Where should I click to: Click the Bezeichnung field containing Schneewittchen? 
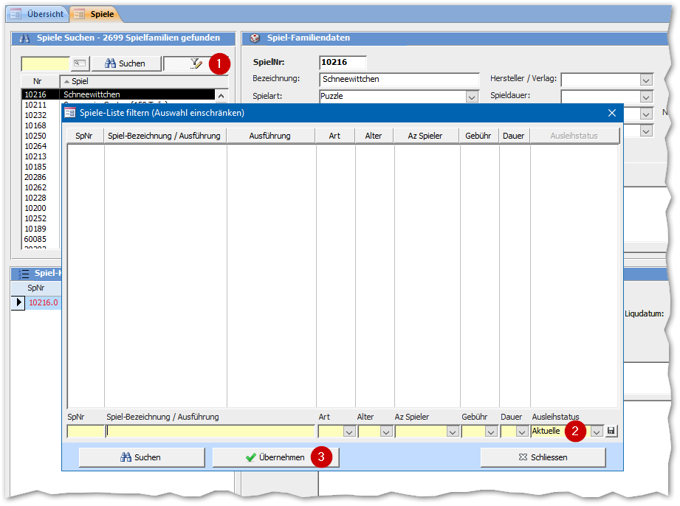399,79
